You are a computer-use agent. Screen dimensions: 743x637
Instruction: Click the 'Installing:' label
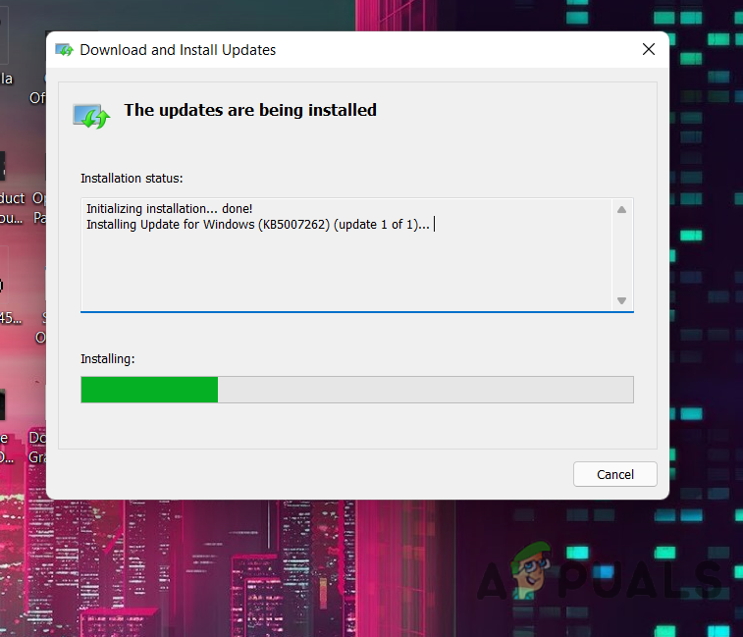coord(108,359)
